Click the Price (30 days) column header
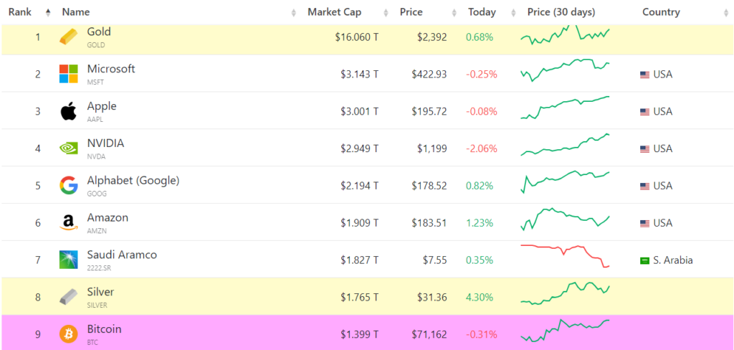Viewport: 734px width, 350px height. (561, 12)
